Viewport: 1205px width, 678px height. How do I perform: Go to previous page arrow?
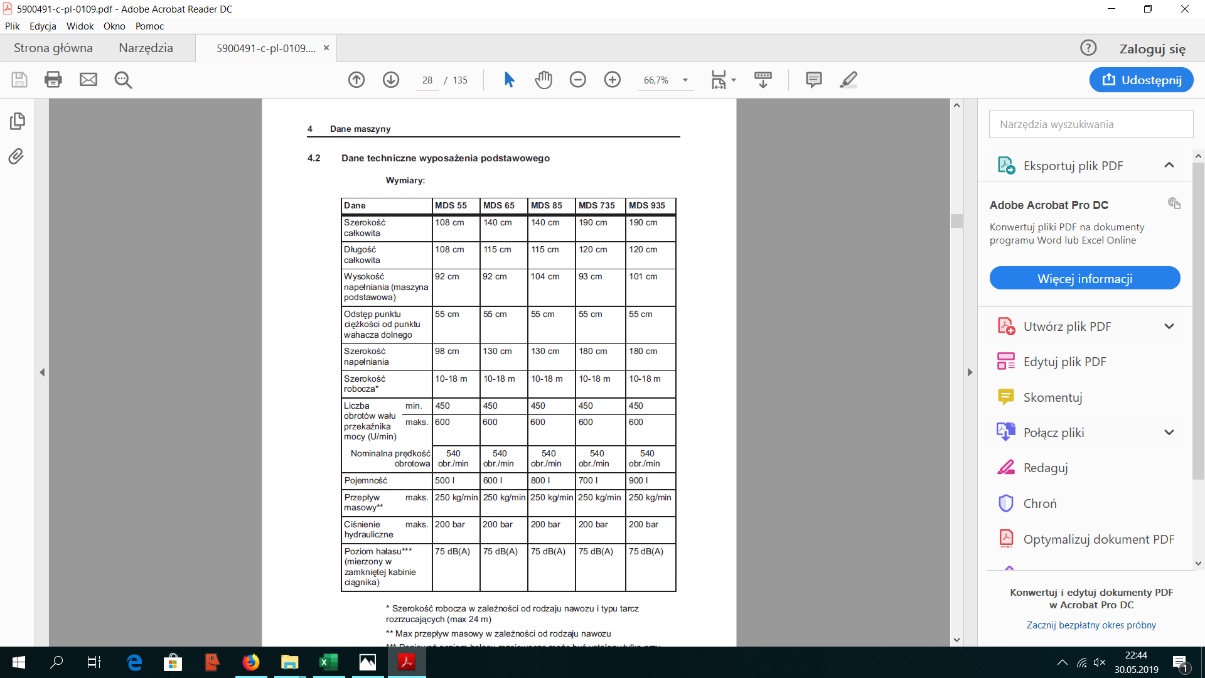pyautogui.click(x=356, y=80)
